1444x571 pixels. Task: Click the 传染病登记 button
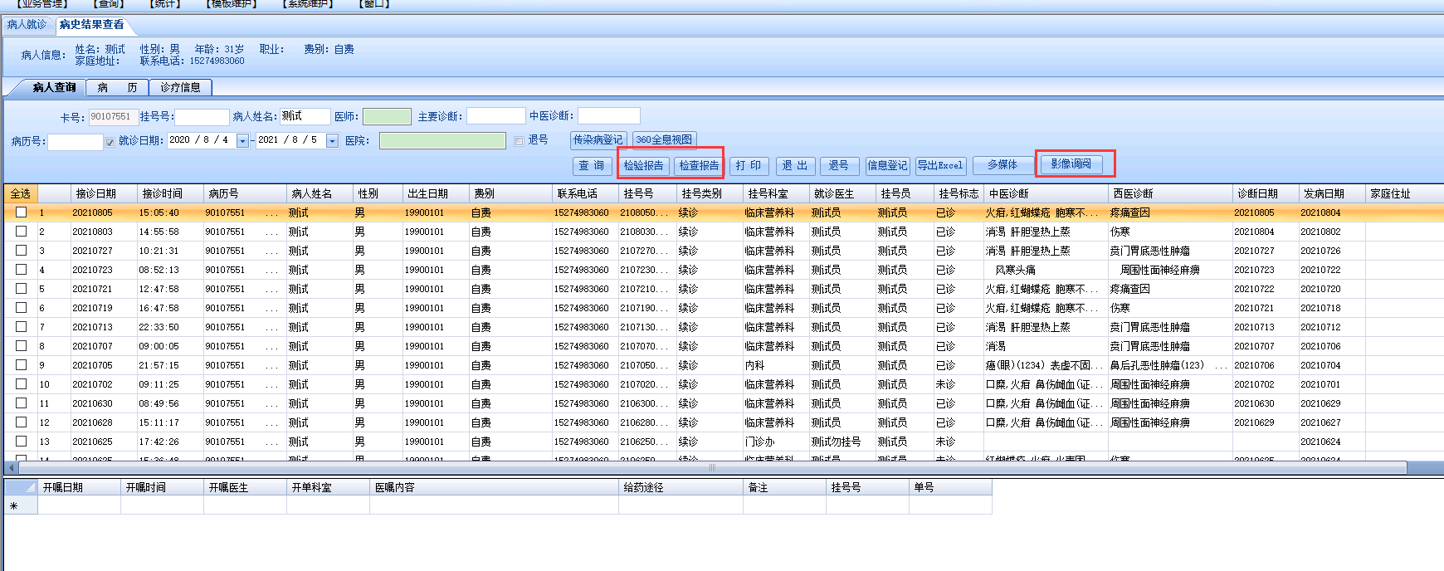click(598, 140)
